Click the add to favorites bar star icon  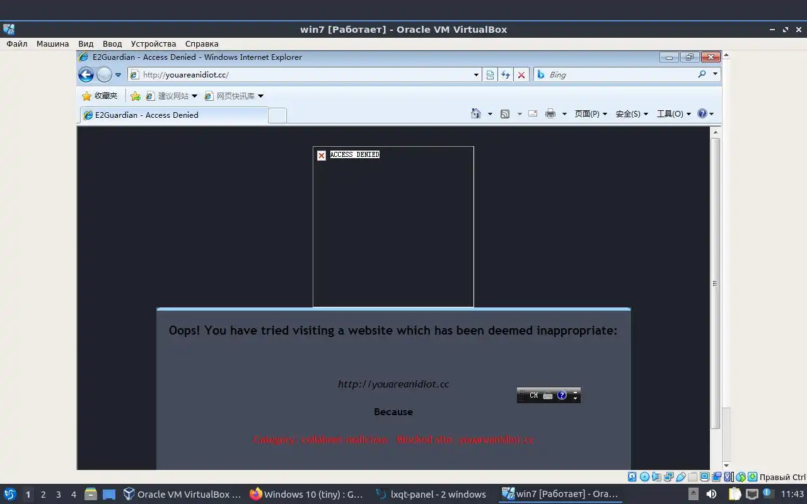(x=136, y=96)
